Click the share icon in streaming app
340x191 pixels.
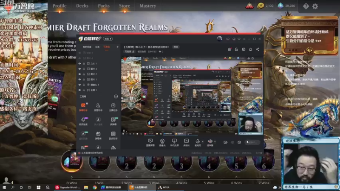[258, 49]
